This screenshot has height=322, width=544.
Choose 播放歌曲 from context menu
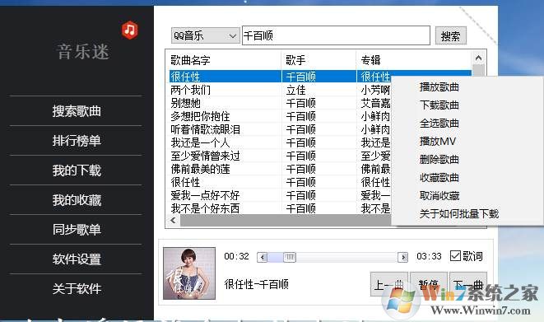(439, 87)
